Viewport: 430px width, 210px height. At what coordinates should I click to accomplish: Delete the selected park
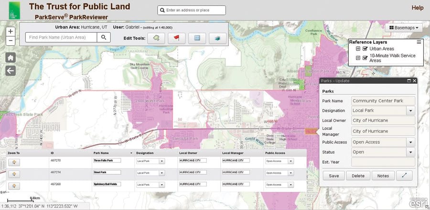(x=358, y=176)
